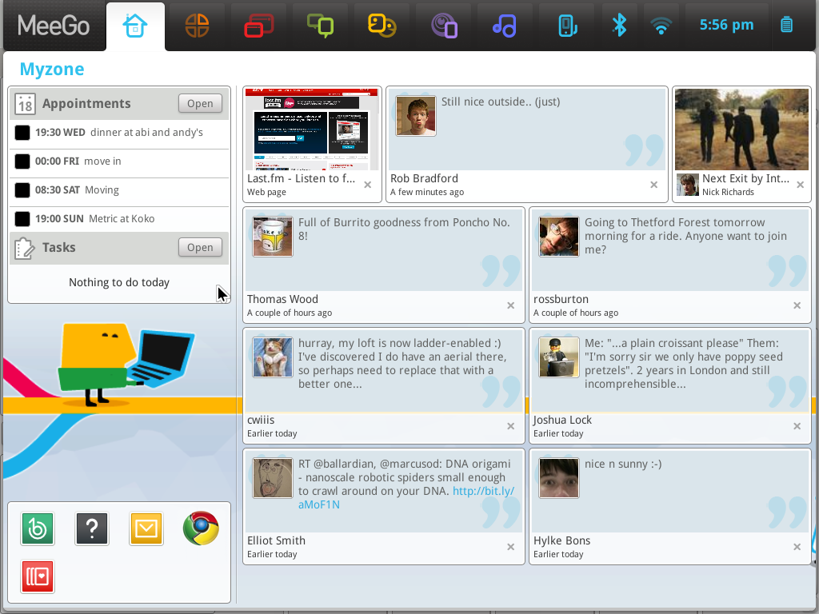Open the Appointments list
Screen dimensions: 819x614
point(200,103)
